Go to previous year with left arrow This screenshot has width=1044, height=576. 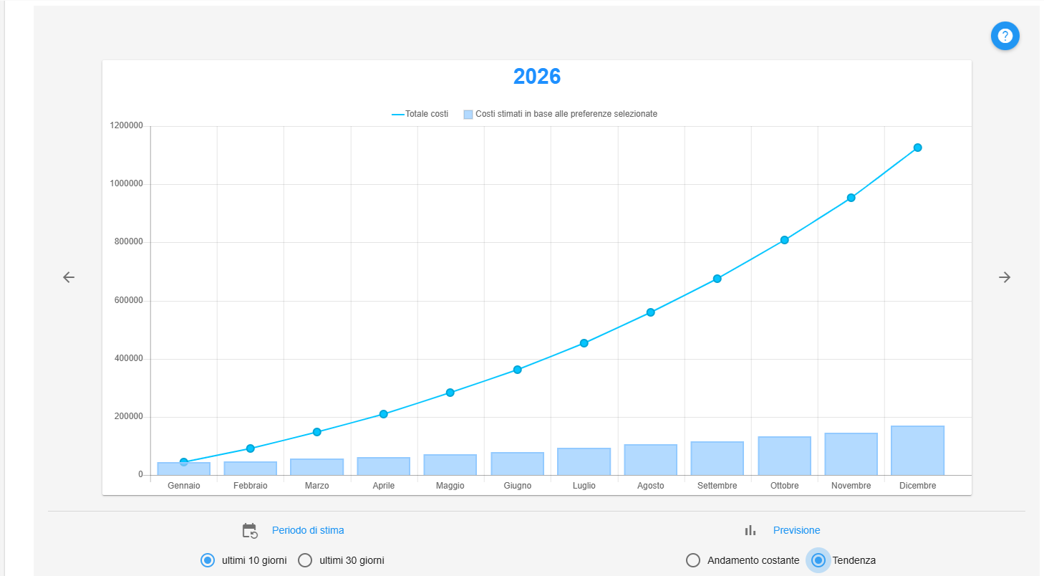69,277
